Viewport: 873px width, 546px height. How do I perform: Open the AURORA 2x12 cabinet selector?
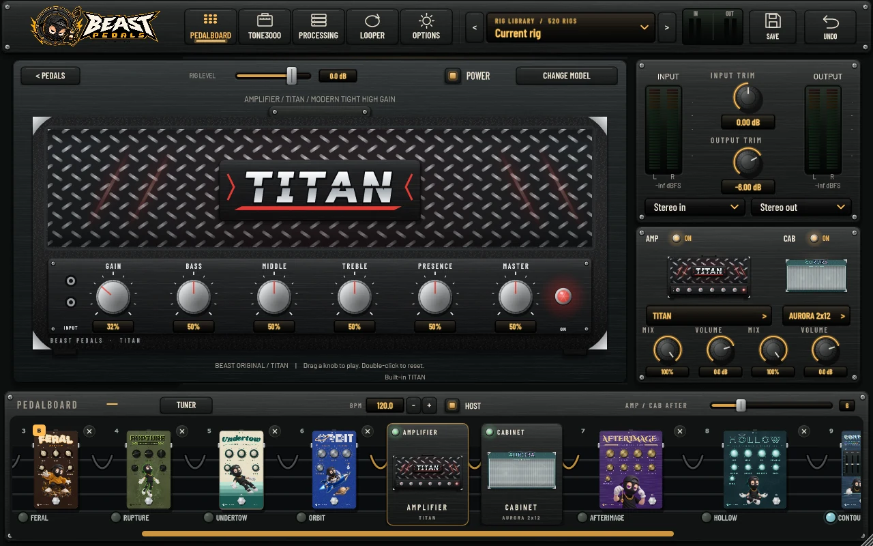(816, 316)
